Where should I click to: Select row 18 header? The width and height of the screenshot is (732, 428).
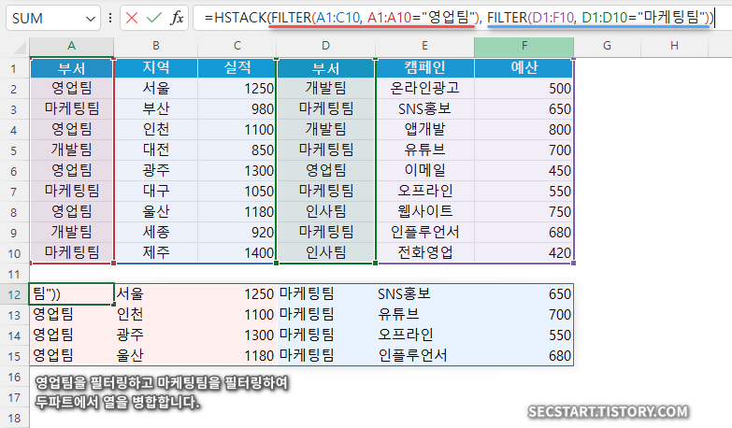14,418
